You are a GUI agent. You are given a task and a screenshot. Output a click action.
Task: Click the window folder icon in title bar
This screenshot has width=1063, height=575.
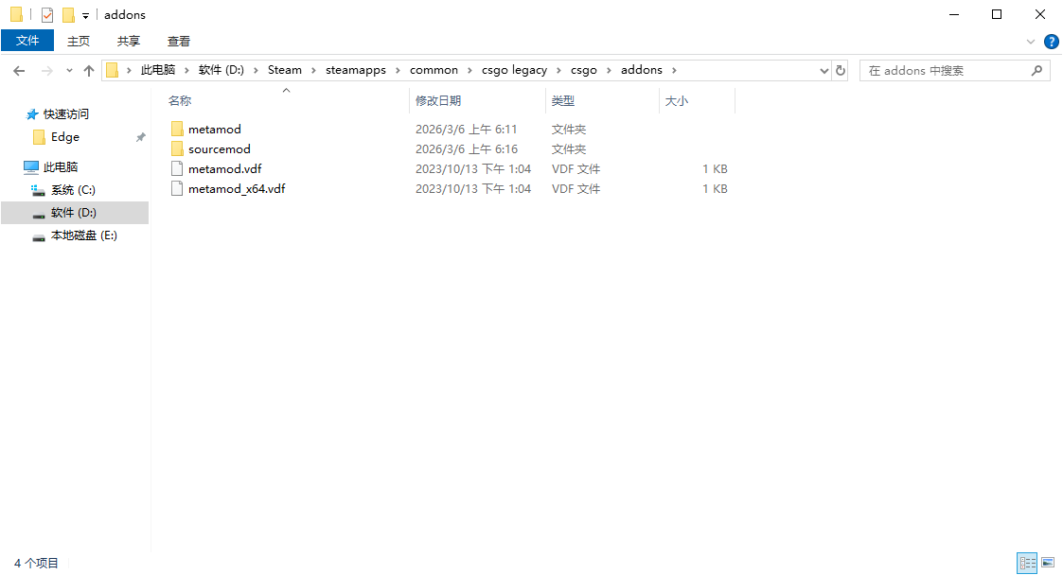pos(16,14)
